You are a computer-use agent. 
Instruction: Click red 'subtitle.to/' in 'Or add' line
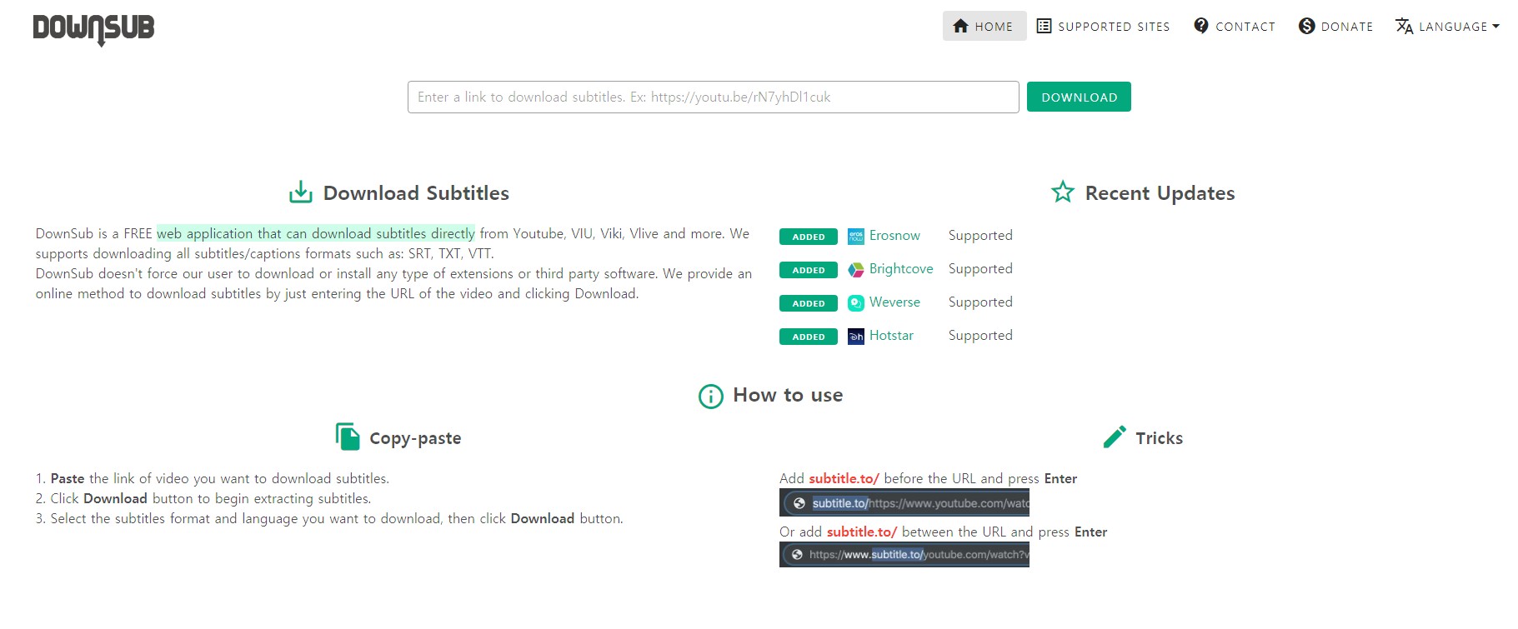tap(862, 532)
